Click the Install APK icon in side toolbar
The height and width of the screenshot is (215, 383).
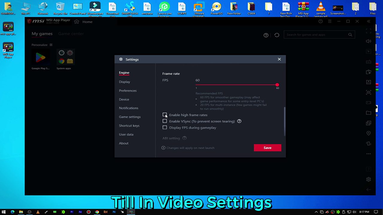pos(369,82)
